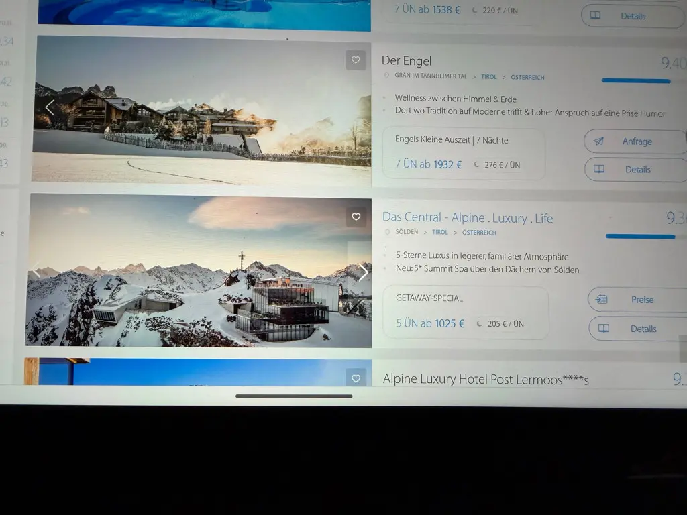Open Das Central - Alpine . Luxury . Life link
The image size is (687, 515).
coord(468,217)
